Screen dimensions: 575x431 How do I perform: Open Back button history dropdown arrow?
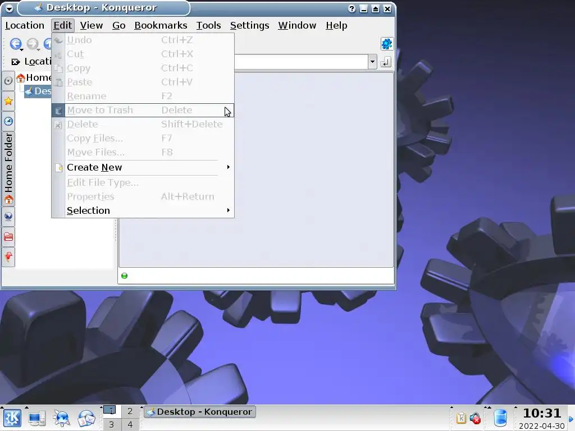22,49
